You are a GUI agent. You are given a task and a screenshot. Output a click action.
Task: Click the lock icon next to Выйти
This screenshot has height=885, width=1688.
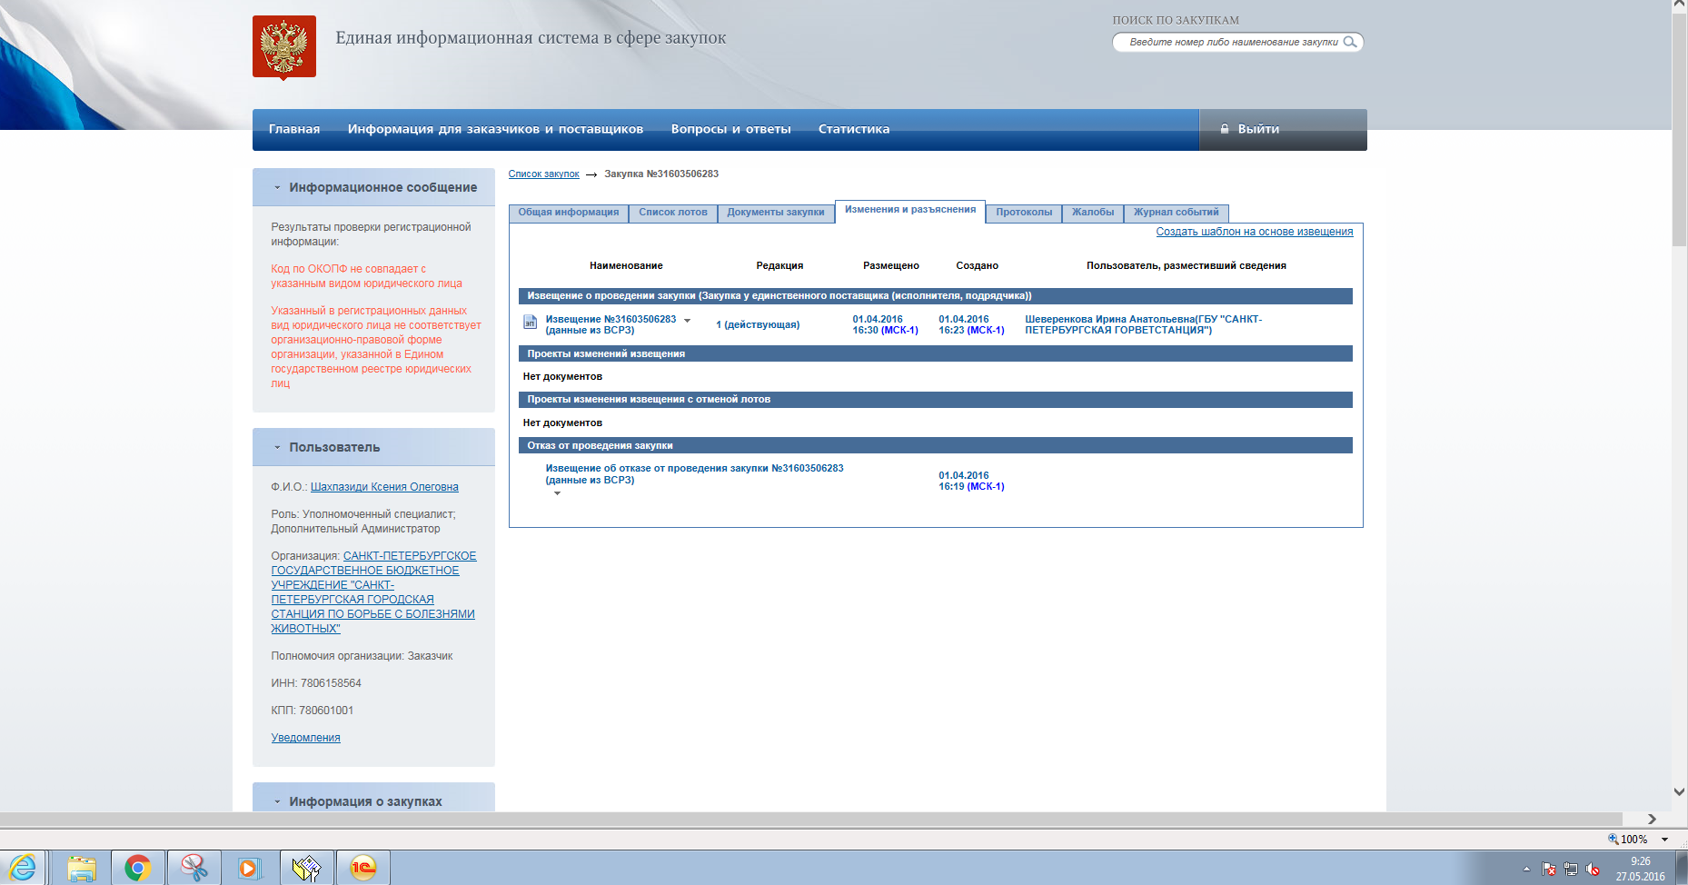coord(1225,129)
